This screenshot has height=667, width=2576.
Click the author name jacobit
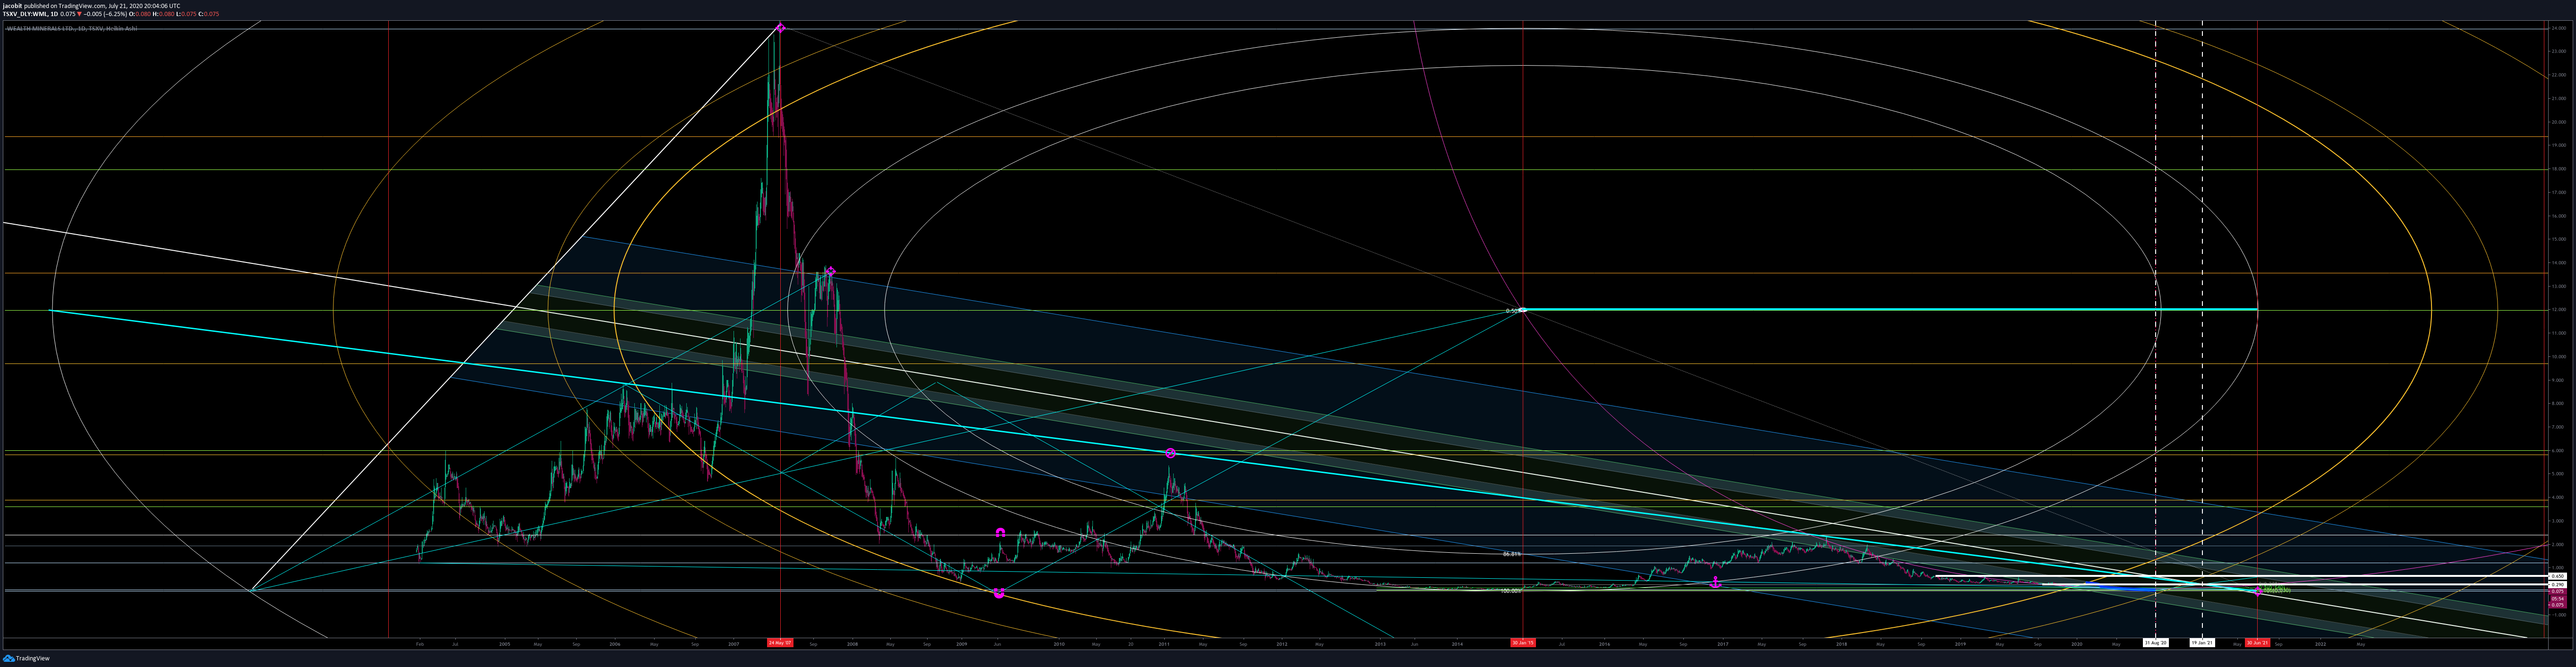(x=12, y=6)
